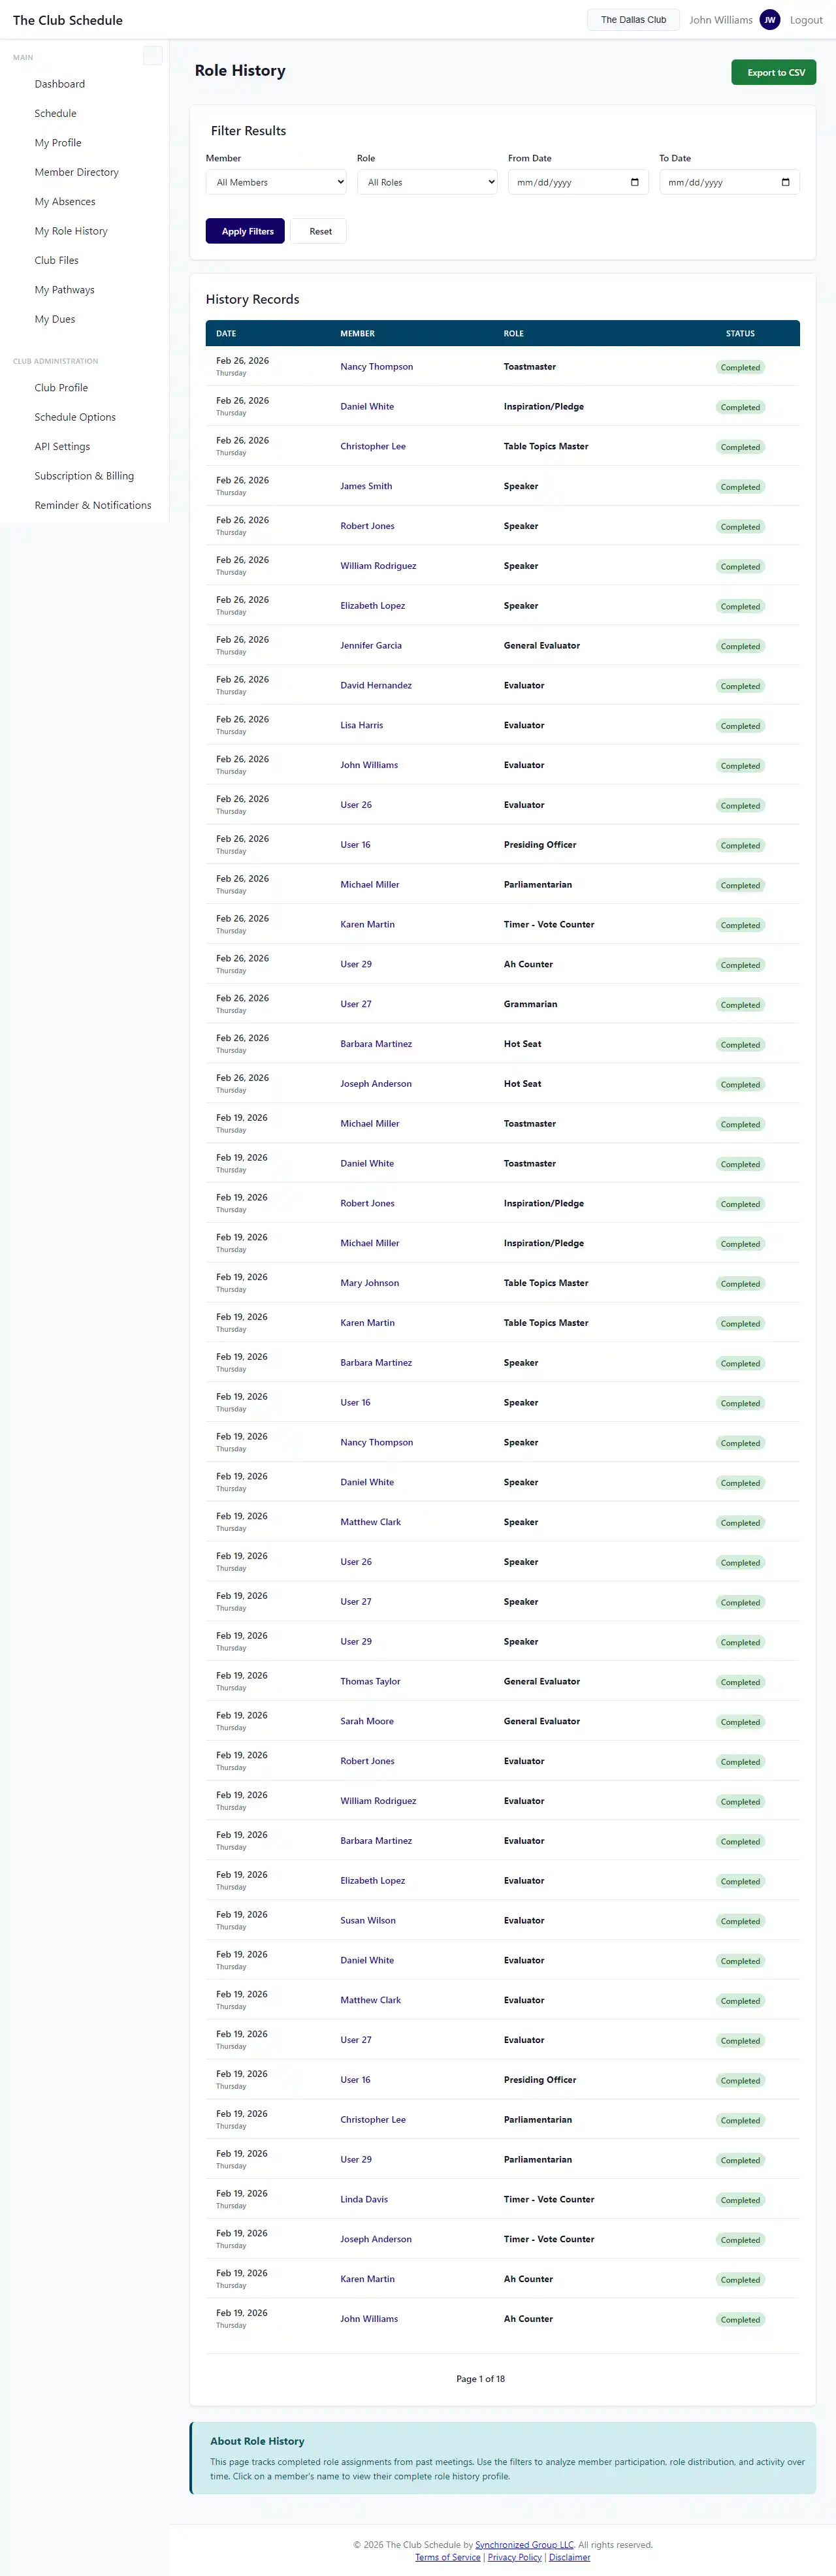
Task: Open Subscription & Billing settings
Action: [84, 476]
